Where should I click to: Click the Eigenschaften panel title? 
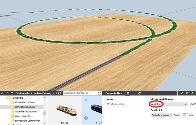click(114, 93)
